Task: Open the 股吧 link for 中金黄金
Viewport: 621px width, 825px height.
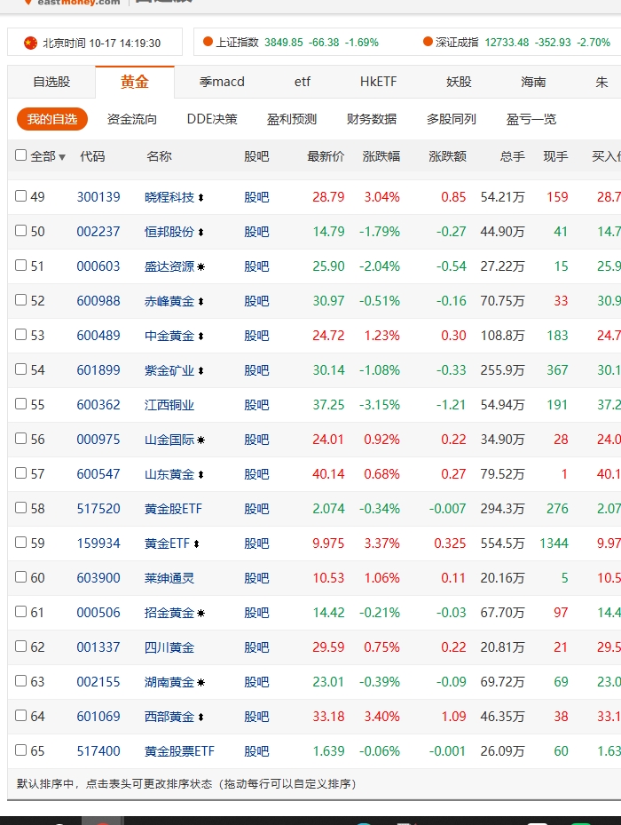Action: pyautogui.click(x=256, y=336)
